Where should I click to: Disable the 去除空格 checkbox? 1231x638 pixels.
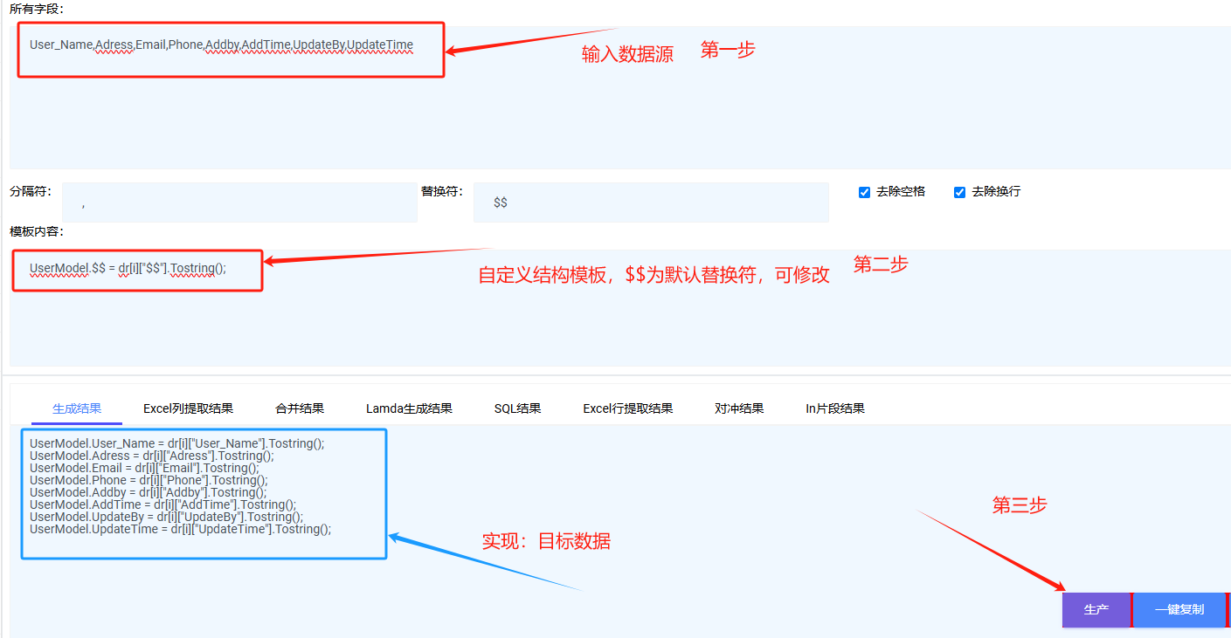tap(865, 193)
